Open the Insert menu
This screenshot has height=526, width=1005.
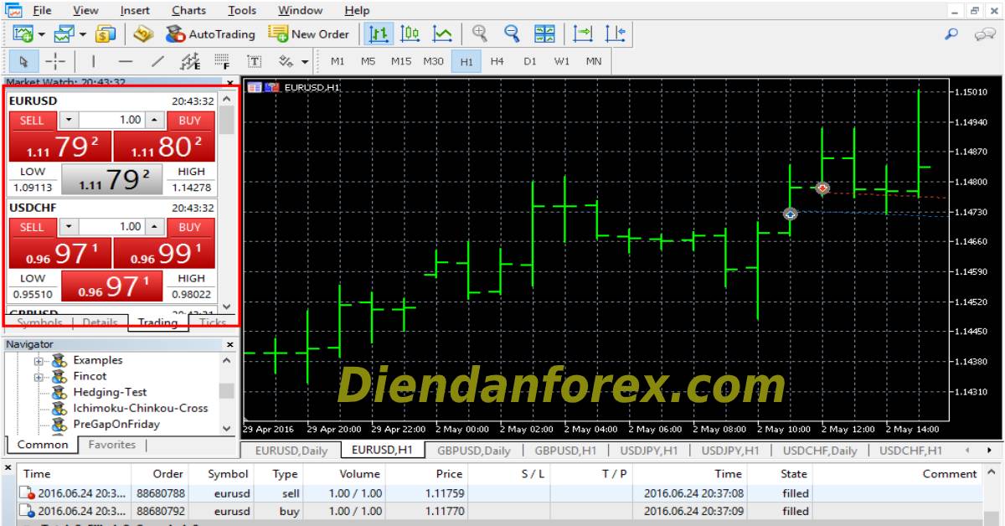tap(135, 10)
